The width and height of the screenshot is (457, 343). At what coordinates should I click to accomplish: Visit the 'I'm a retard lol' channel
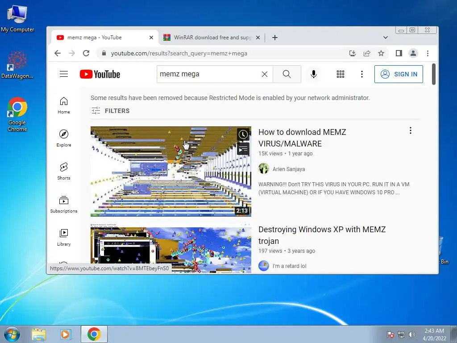[x=289, y=266]
